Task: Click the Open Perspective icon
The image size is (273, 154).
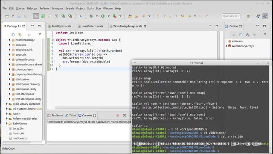Action: coord(249,16)
